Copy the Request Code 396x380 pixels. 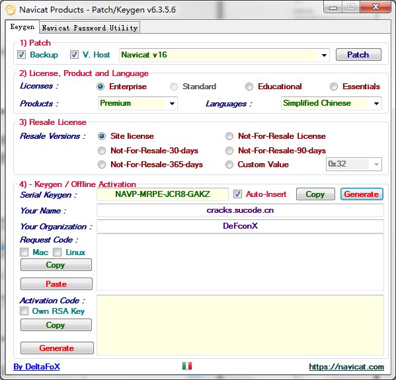point(56,265)
